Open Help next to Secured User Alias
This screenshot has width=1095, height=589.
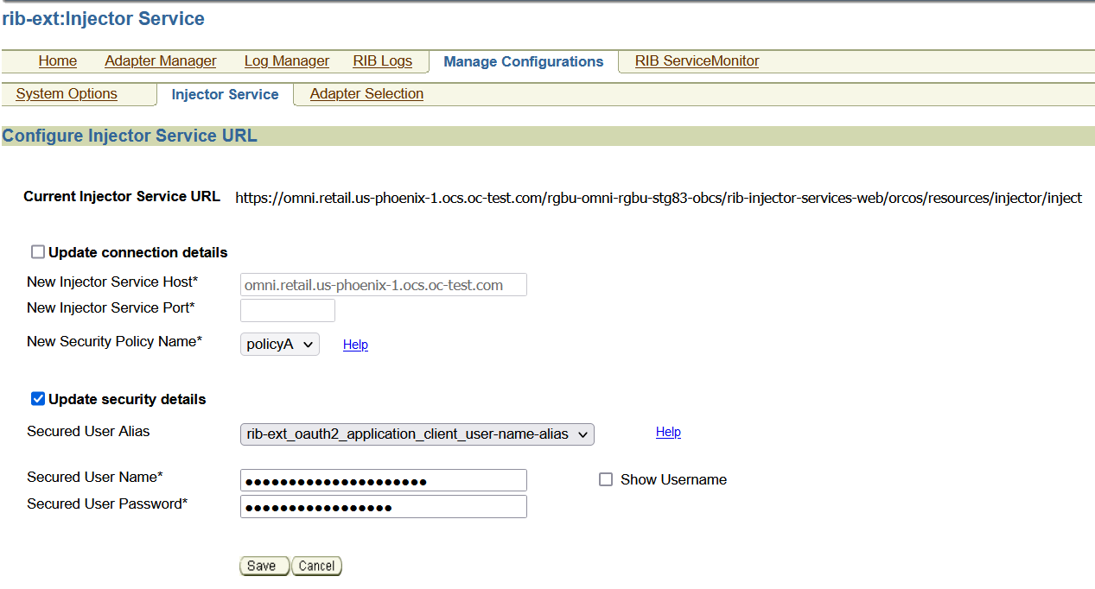[668, 432]
